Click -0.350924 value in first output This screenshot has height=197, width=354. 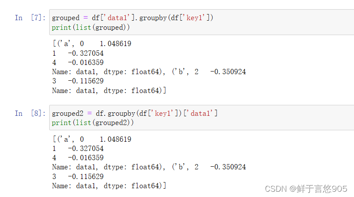pyautogui.click(x=228, y=72)
